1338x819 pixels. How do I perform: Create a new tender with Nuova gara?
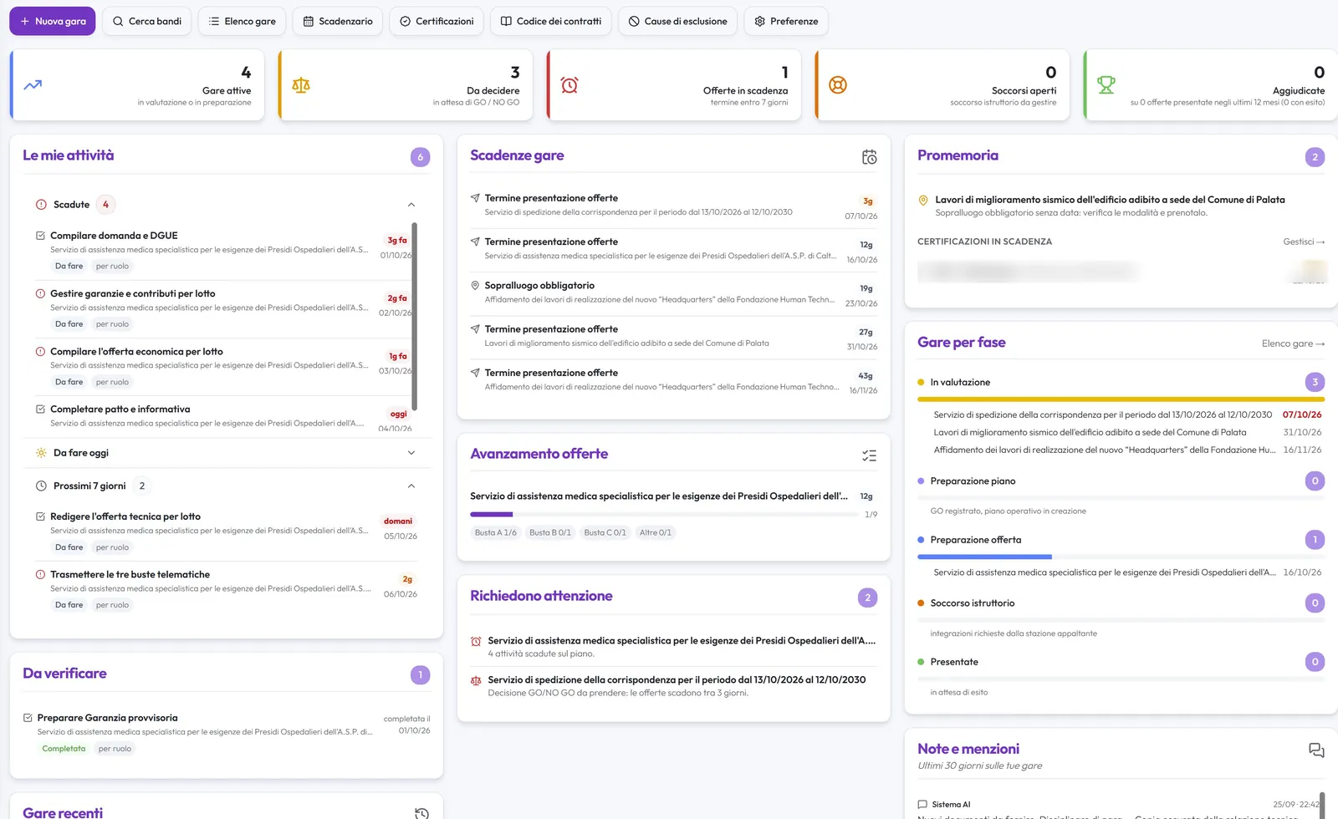pos(53,21)
